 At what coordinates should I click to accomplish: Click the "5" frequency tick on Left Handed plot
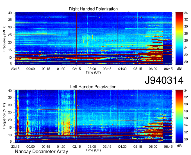11,142
